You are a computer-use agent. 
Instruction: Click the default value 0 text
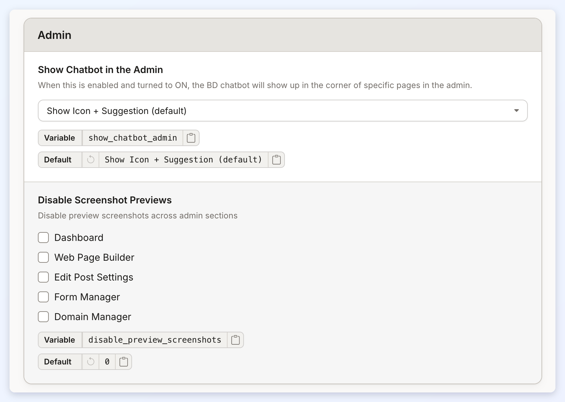(x=107, y=362)
